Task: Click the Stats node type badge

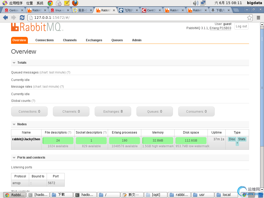Action: point(242,139)
